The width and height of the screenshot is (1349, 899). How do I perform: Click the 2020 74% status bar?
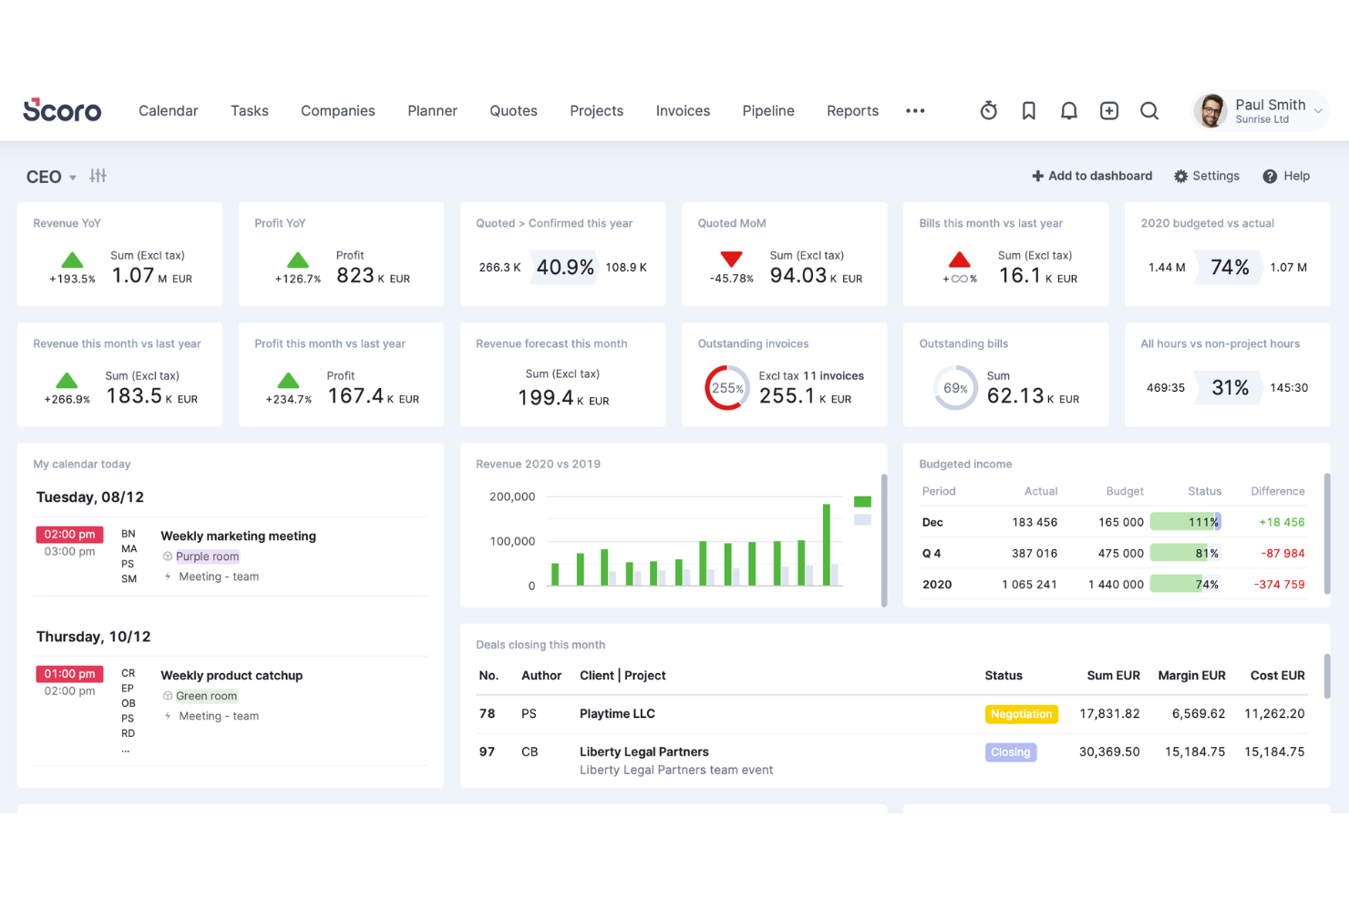point(1185,584)
